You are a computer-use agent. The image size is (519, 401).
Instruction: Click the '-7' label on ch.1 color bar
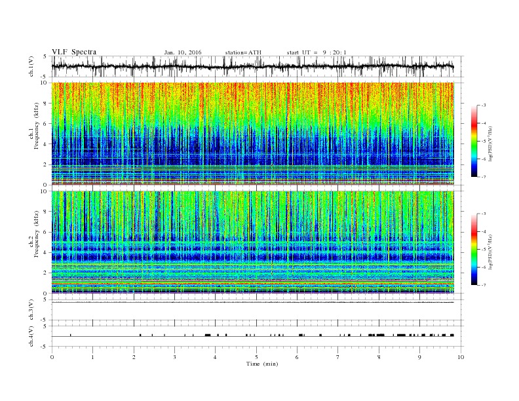[484, 177]
